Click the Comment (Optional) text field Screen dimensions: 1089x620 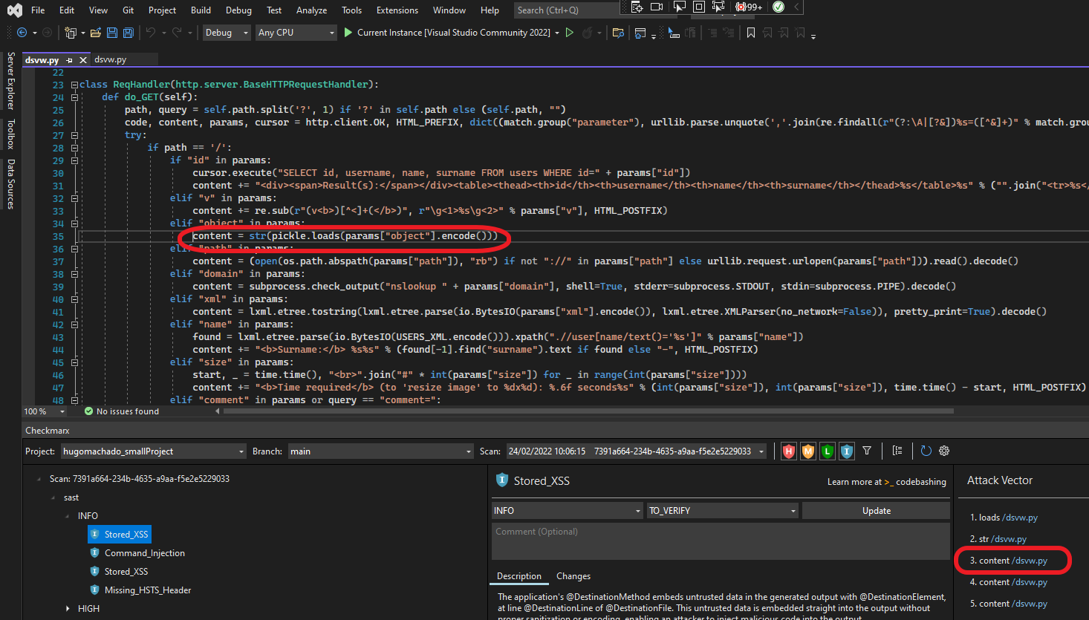click(x=721, y=541)
